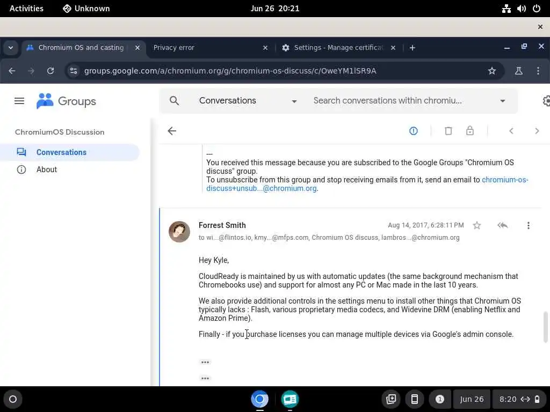Close the Privacy error tab
550x412 pixels.
pos(265,48)
